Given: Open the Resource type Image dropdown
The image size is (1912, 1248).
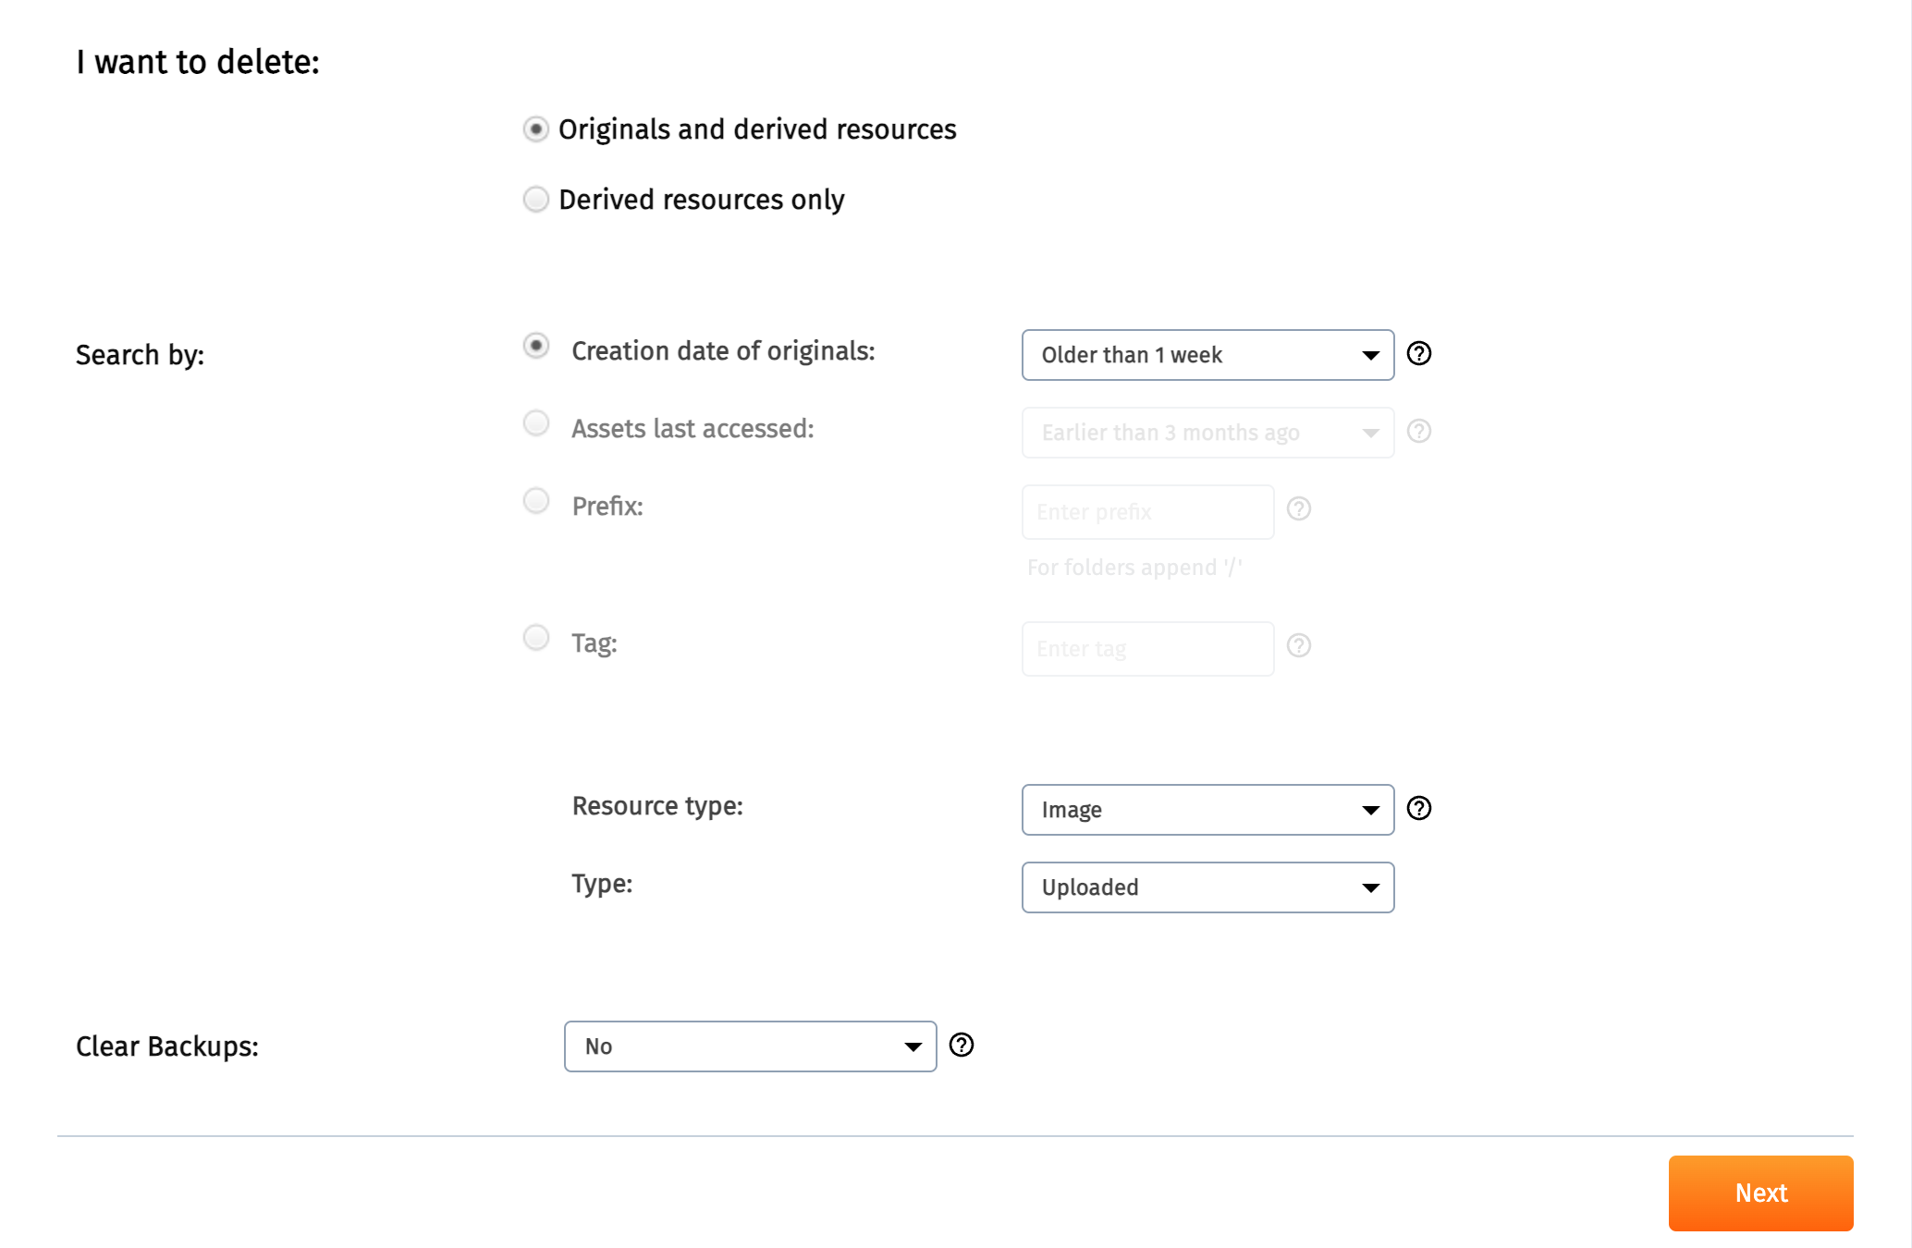Looking at the screenshot, I should point(1207,810).
